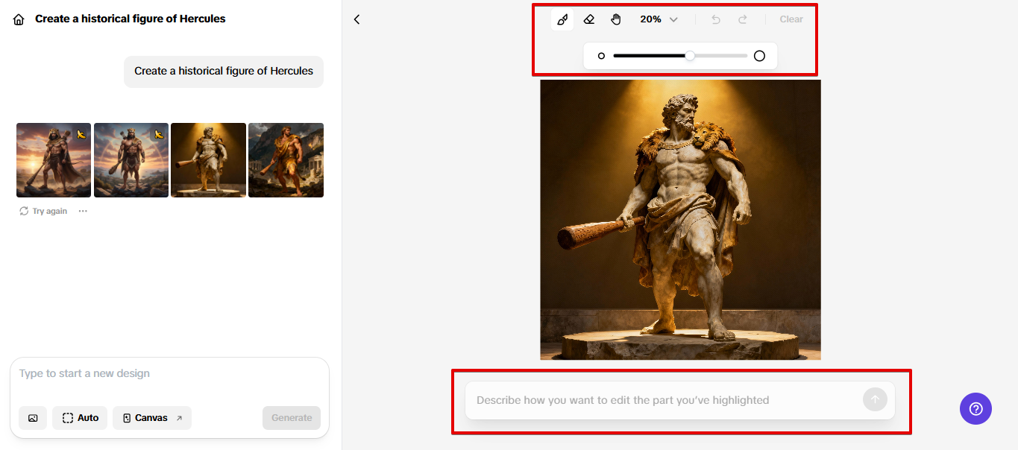Select the eraser tool

(x=589, y=19)
